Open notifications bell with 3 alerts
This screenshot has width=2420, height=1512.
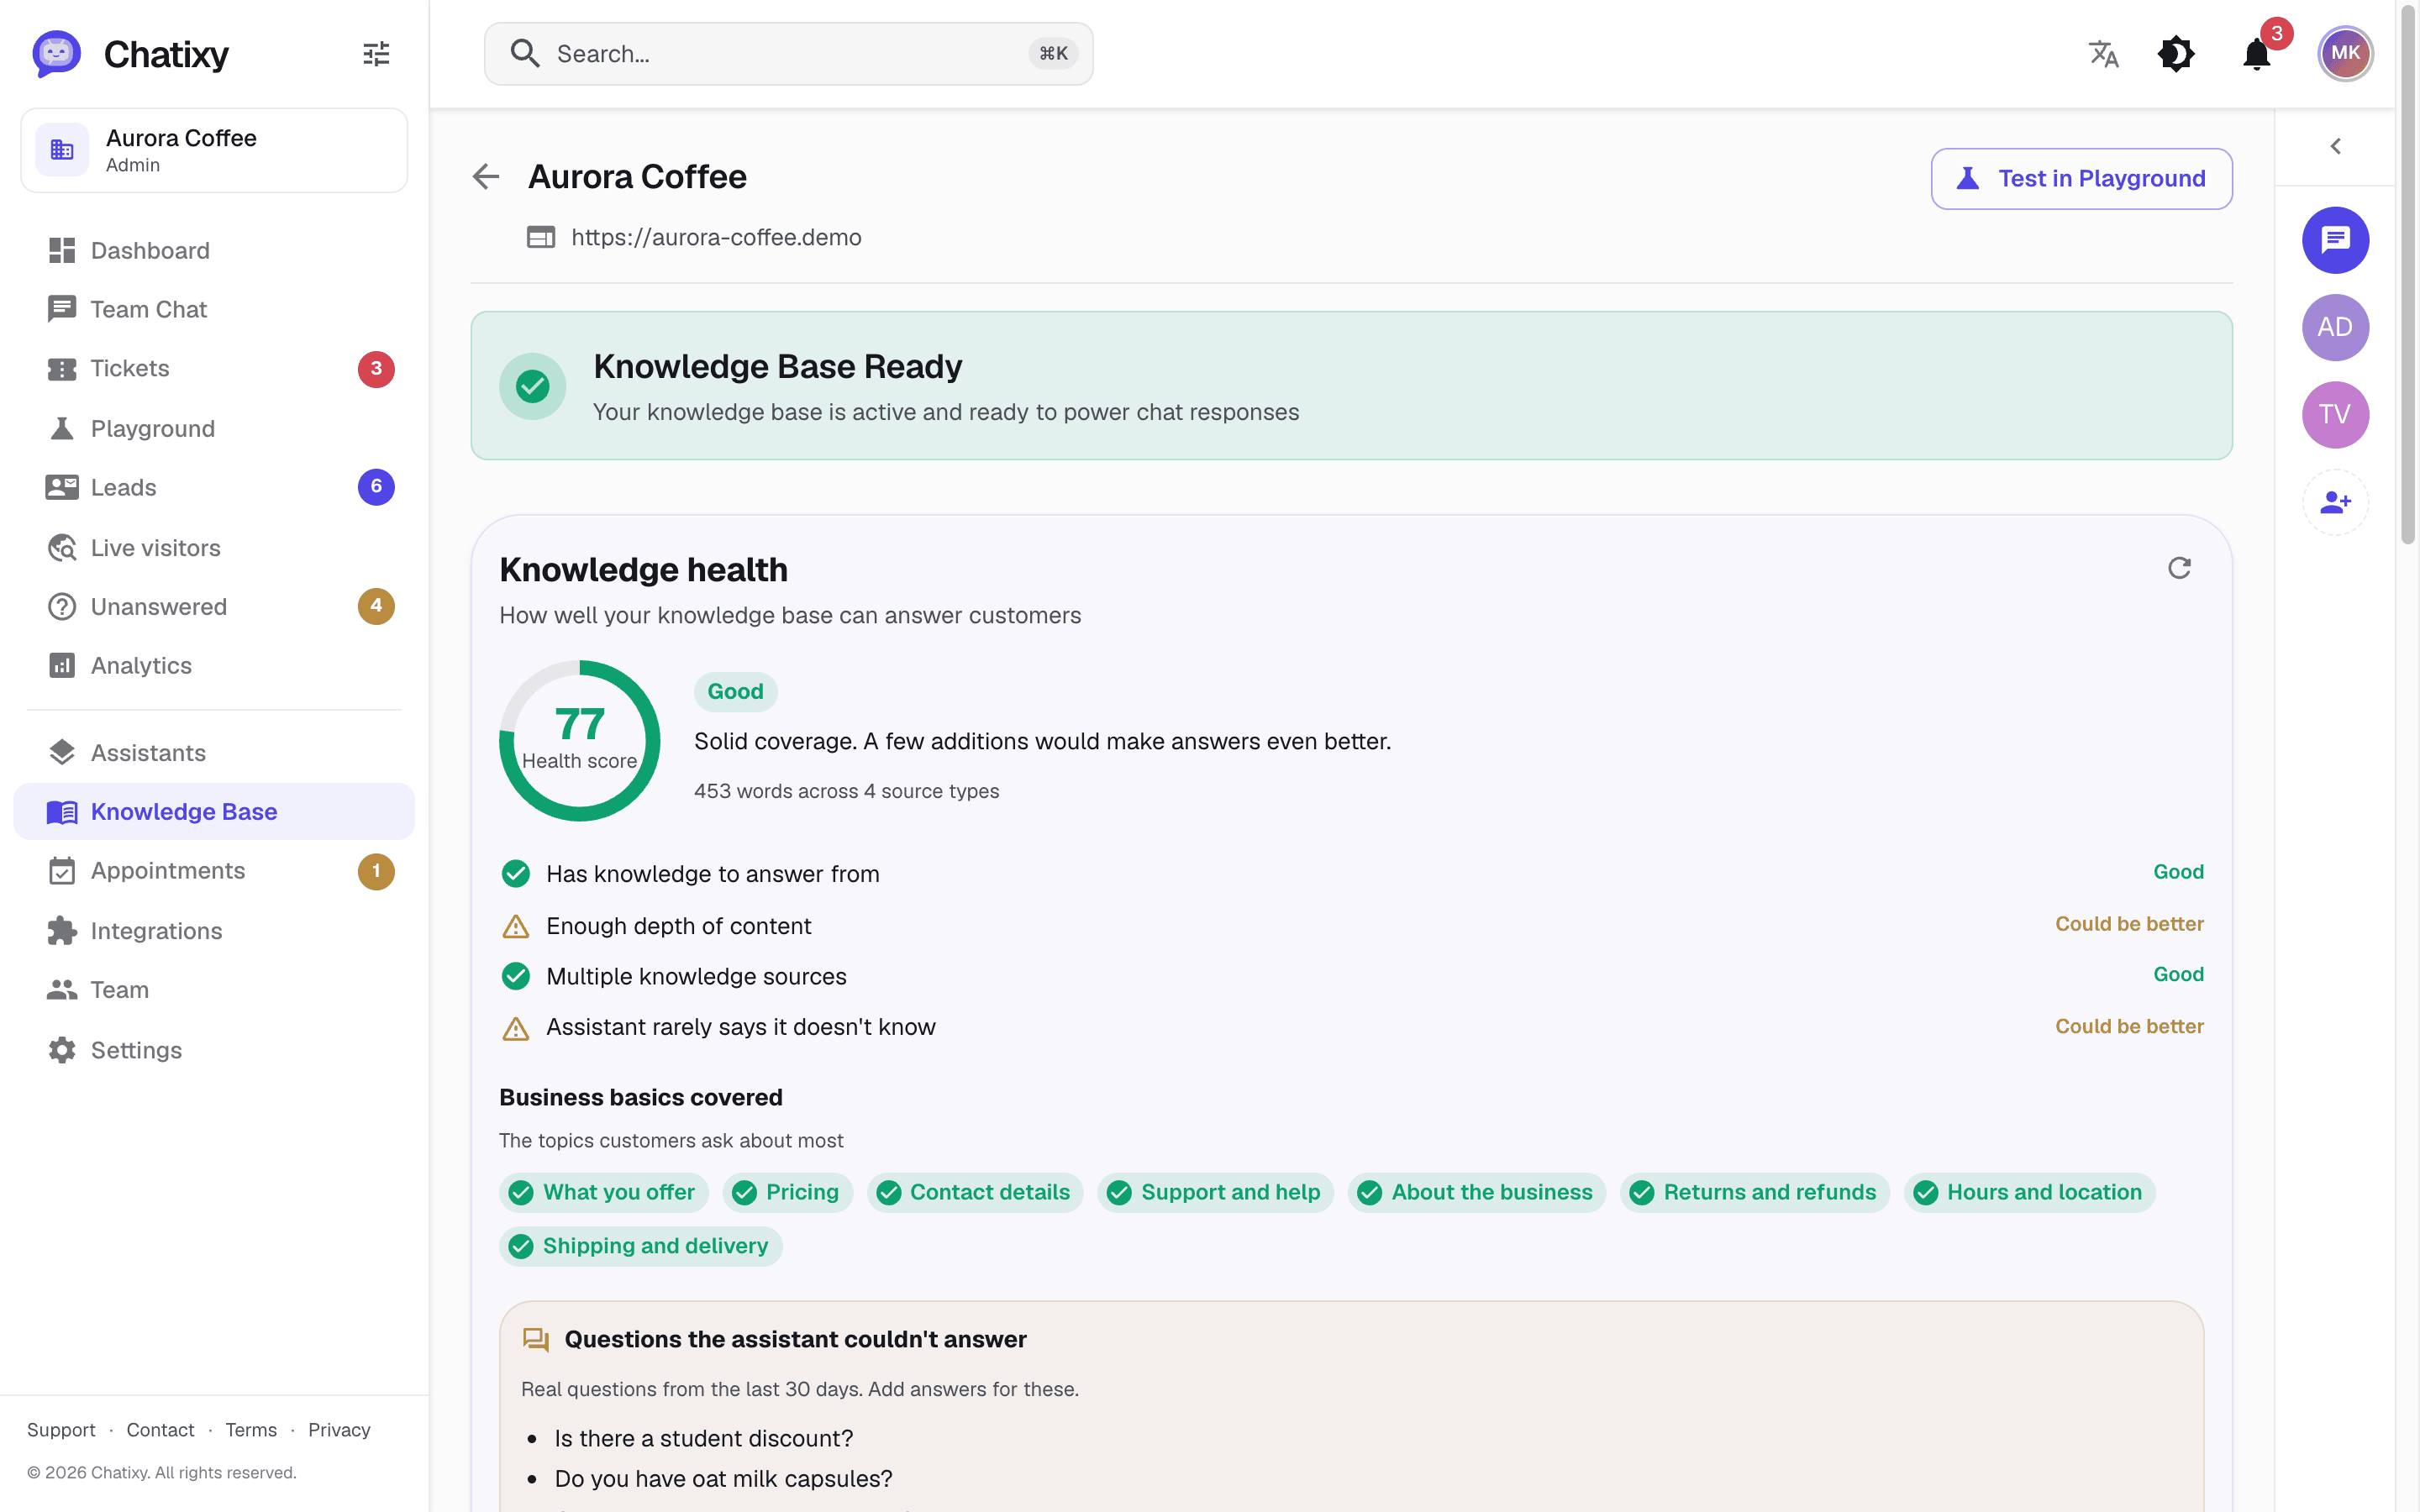click(x=2257, y=54)
